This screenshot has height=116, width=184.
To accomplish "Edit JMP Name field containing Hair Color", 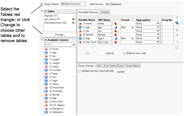I will tap(104, 42).
